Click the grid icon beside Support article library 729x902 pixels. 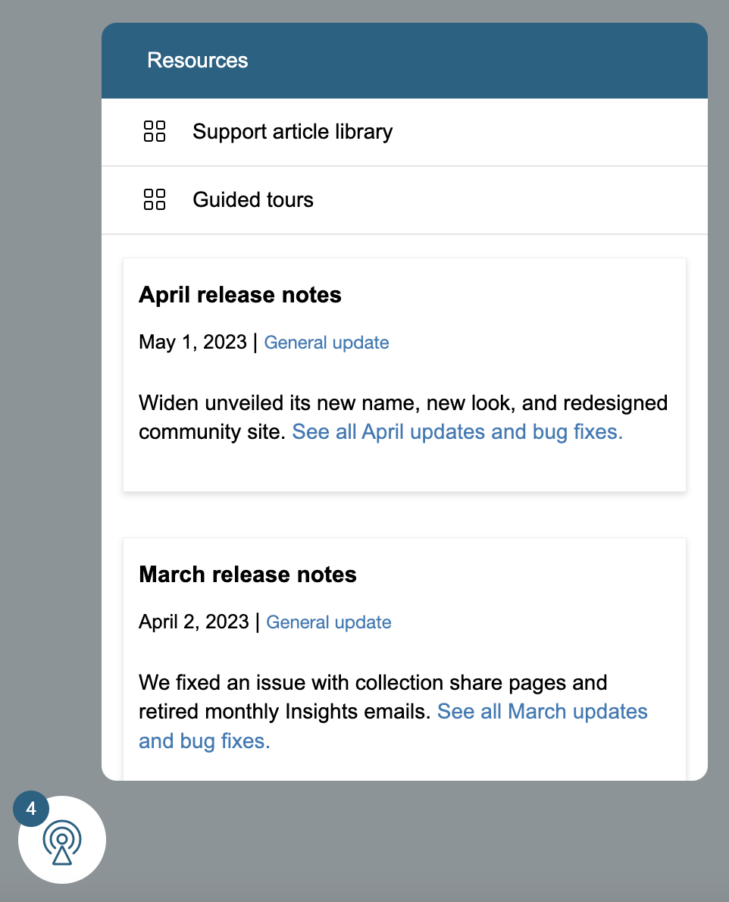(x=154, y=131)
